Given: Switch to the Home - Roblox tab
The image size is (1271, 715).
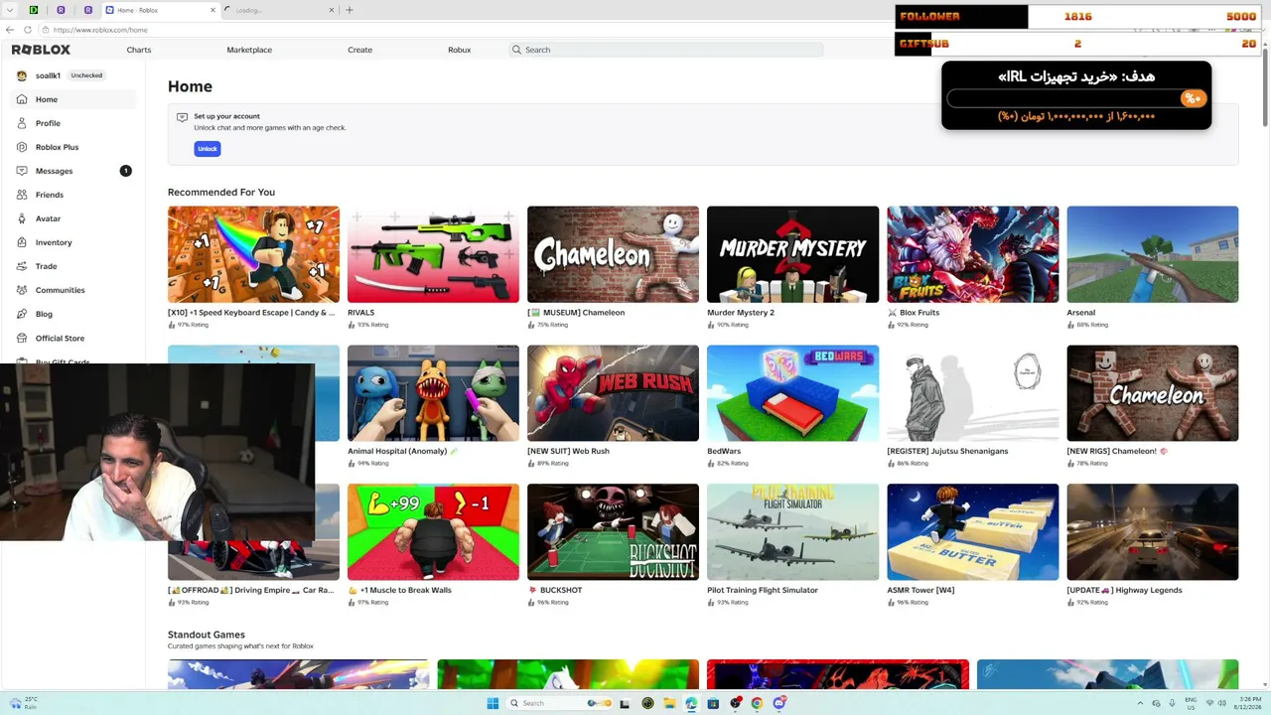Looking at the screenshot, I should (x=161, y=10).
